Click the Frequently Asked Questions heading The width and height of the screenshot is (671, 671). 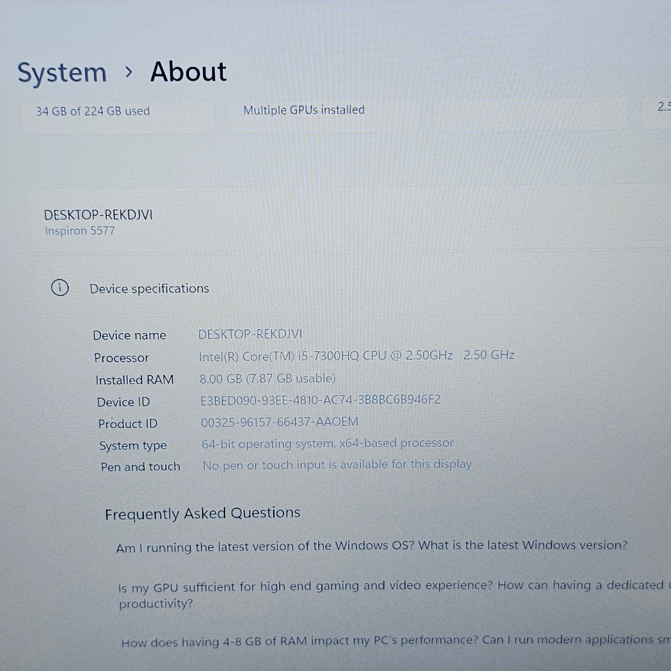[x=202, y=514]
